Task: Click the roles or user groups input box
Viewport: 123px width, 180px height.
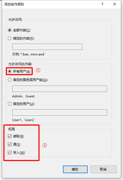Action: [x=59, y=89]
